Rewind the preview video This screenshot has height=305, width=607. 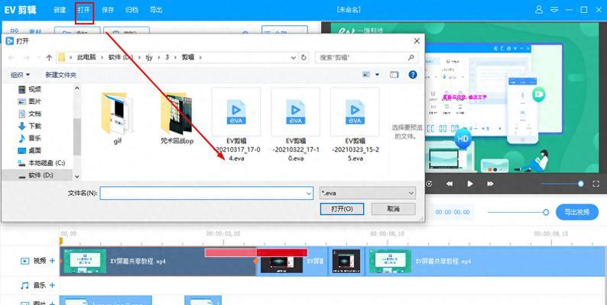(x=449, y=184)
